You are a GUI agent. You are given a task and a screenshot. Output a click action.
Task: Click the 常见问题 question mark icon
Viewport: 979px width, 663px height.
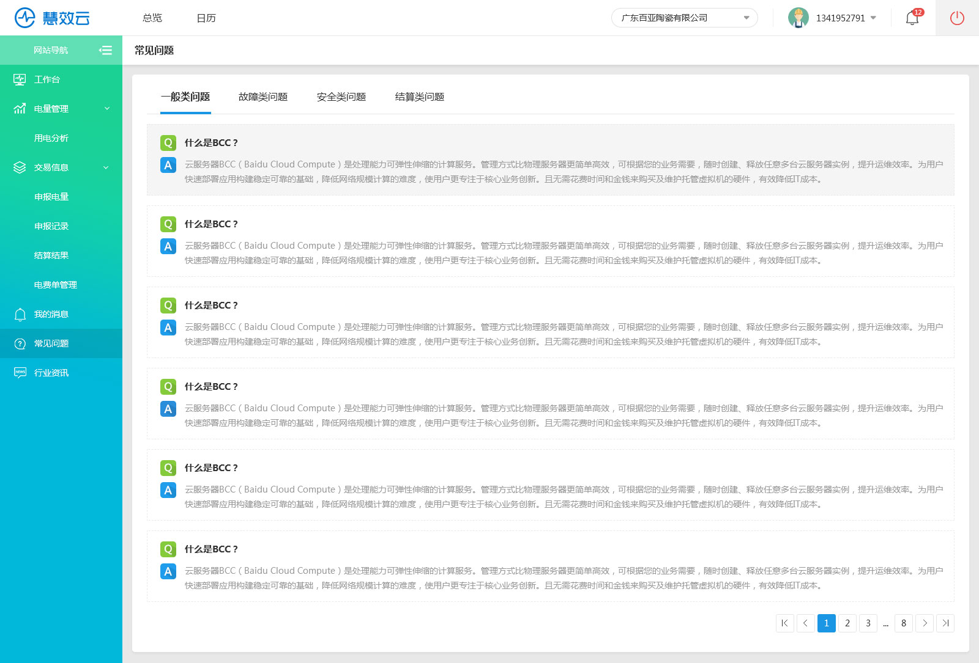(x=20, y=343)
